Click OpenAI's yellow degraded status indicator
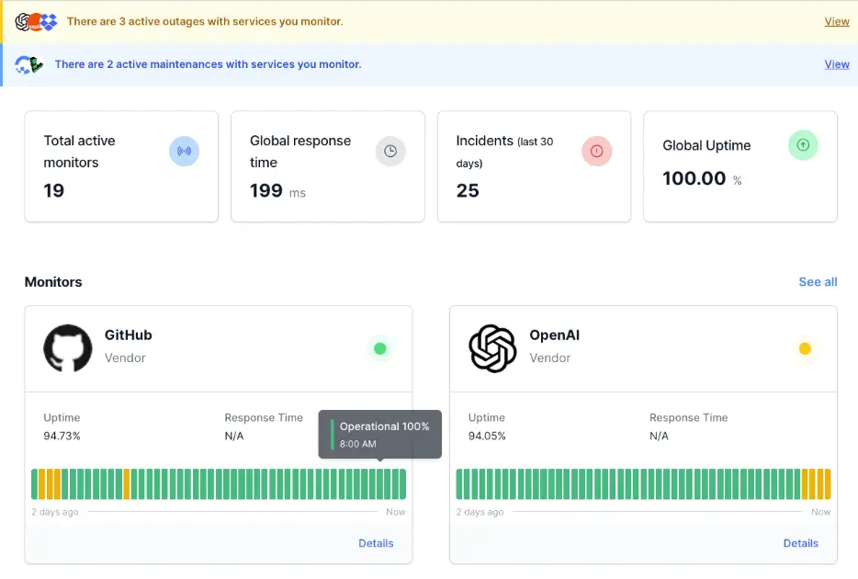This screenshot has width=858, height=579. (x=806, y=349)
